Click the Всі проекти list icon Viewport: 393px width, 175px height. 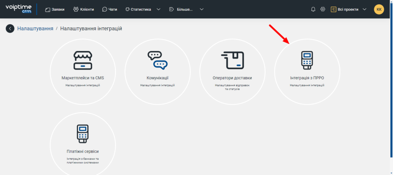(x=334, y=9)
